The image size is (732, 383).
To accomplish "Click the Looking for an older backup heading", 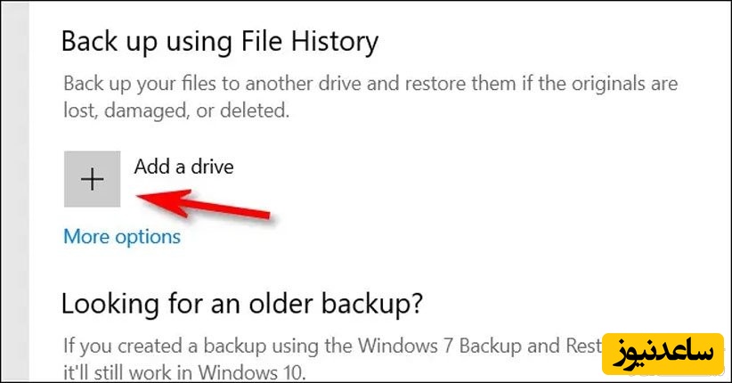I will (x=240, y=303).
